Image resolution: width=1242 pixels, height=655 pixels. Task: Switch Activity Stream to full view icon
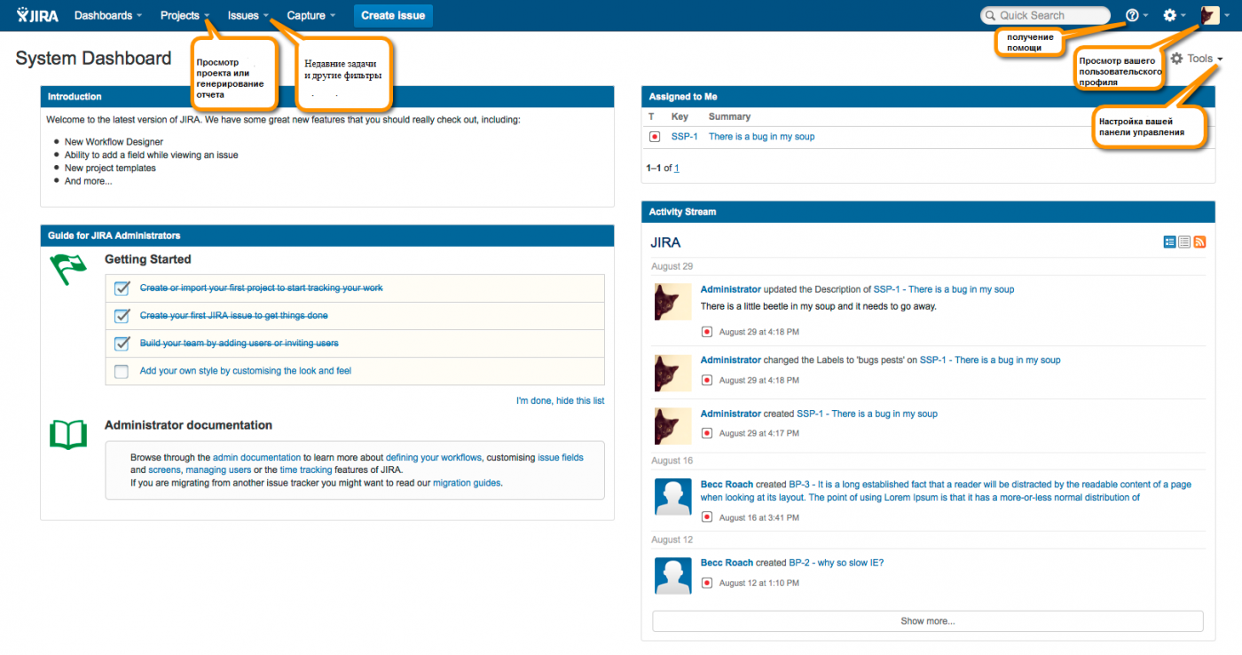[x=1169, y=241]
